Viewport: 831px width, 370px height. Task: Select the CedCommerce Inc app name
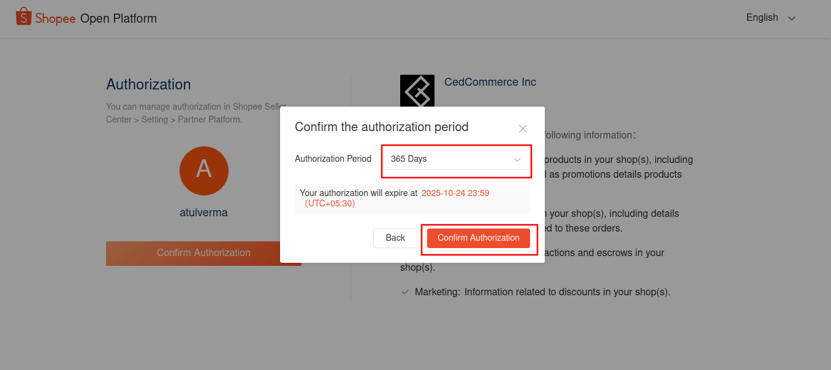click(490, 82)
